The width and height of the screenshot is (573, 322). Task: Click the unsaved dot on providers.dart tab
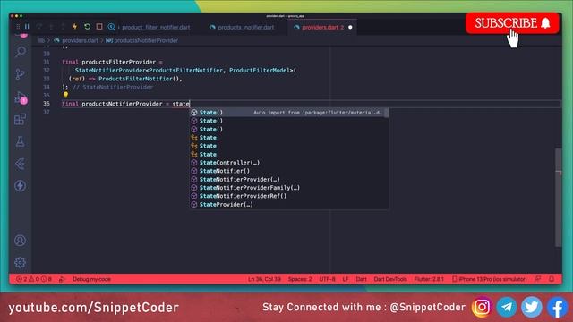[x=350, y=28]
